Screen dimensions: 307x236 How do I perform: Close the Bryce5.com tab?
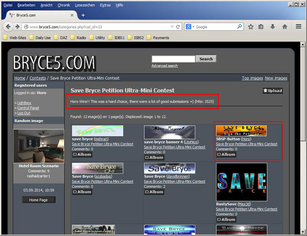[72, 15]
